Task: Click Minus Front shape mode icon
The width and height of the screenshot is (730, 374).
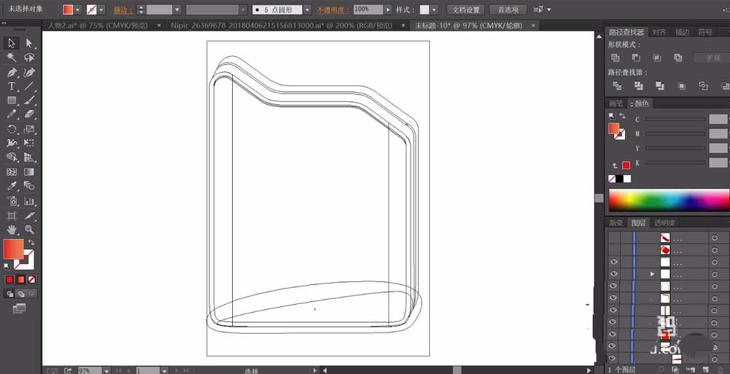Action: pos(636,58)
